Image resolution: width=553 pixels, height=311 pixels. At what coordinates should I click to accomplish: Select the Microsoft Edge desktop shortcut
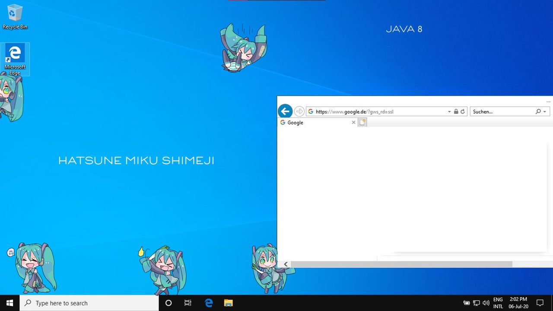coord(15,59)
